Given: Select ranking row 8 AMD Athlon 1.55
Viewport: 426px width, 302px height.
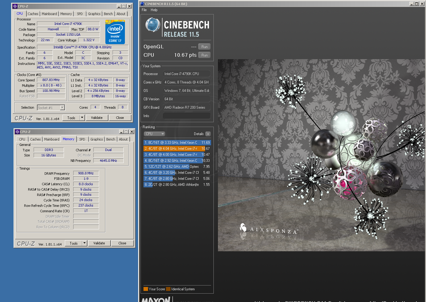Looking at the screenshot, I should pos(177,185).
